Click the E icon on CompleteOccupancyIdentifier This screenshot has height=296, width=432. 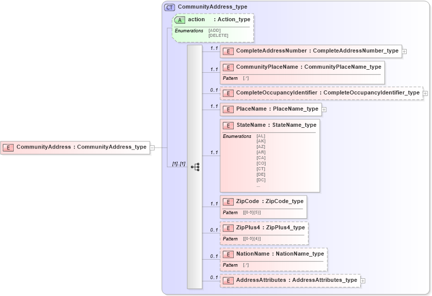click(227, 93)
